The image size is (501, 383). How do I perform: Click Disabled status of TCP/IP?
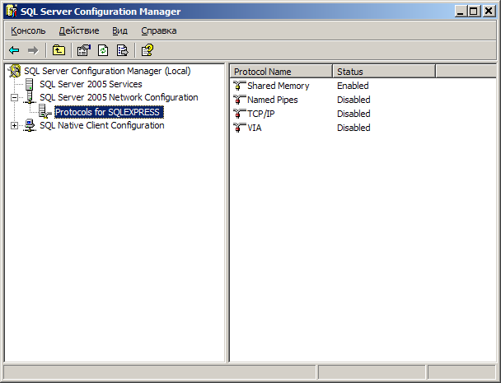coord(354,114)
